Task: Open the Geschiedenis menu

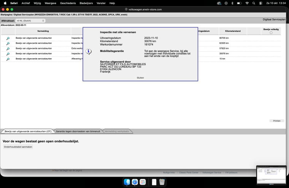Action: pos(68,3)
